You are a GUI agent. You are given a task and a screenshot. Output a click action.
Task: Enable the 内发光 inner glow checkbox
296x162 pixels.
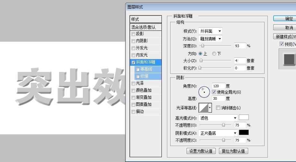click(133, 55)
